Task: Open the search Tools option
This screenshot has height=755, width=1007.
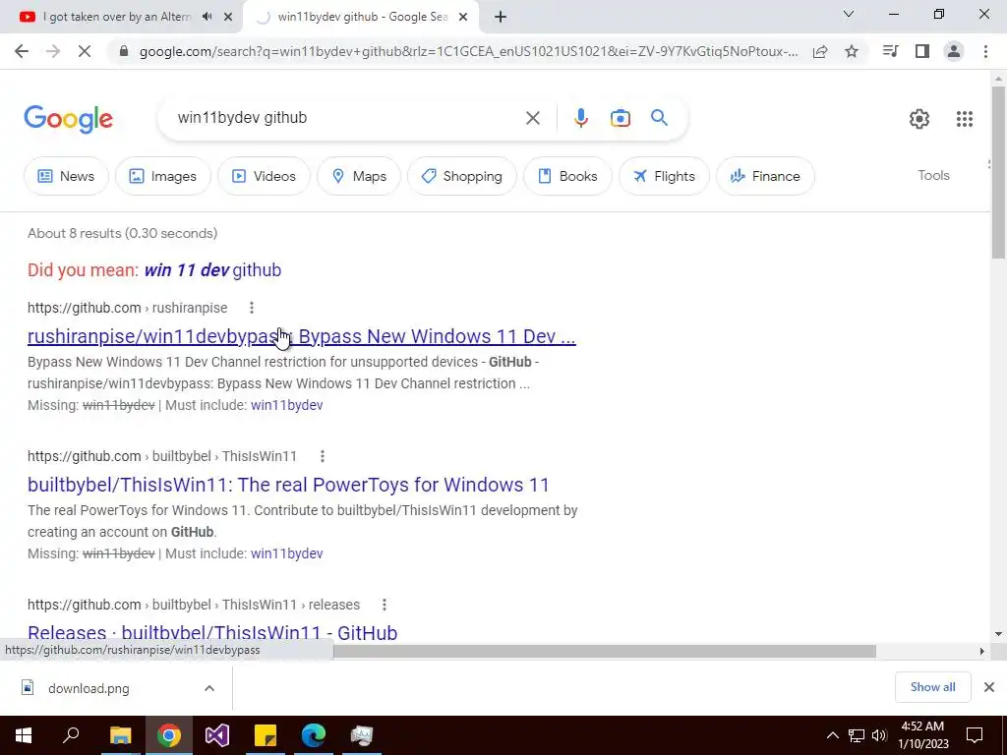Action: (x=933, y=175)
